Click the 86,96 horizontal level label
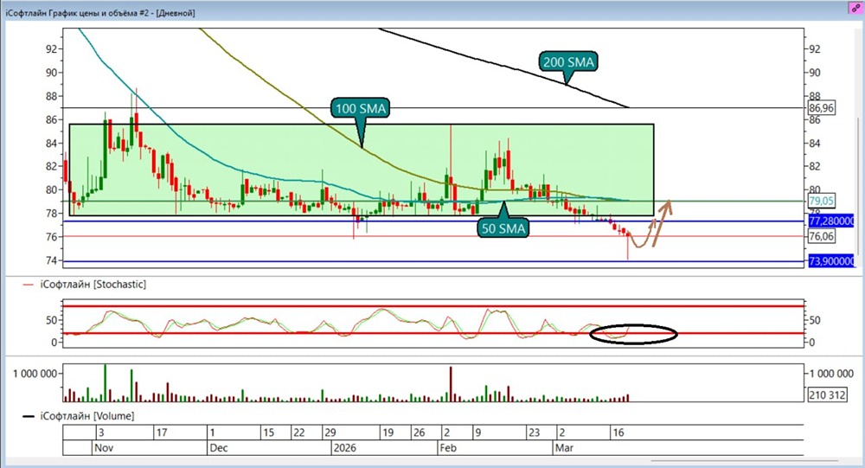 (x=822, y=107)
